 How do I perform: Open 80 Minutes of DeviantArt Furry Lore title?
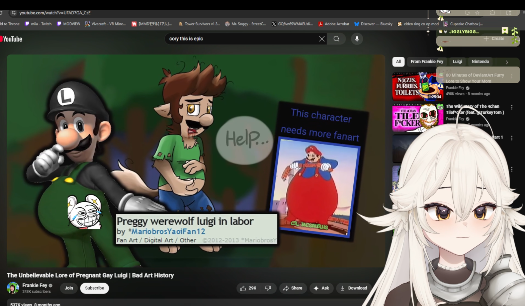[x=475, y=78]
